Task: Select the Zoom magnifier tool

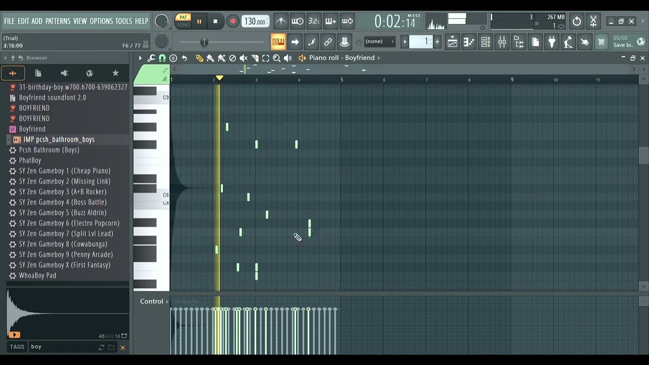Action: tap(277, 58)
